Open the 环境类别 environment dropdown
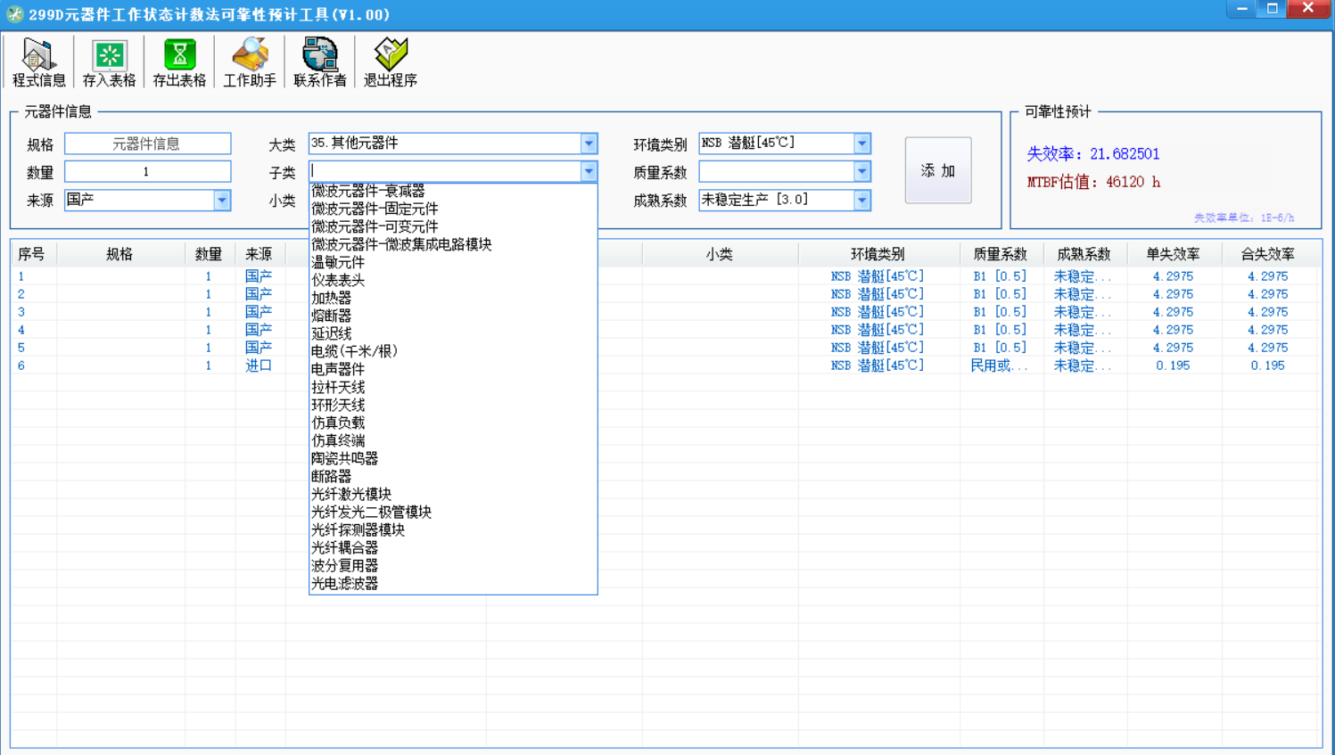The width and height of the screenshot is (1335, 755). [861, 144]
